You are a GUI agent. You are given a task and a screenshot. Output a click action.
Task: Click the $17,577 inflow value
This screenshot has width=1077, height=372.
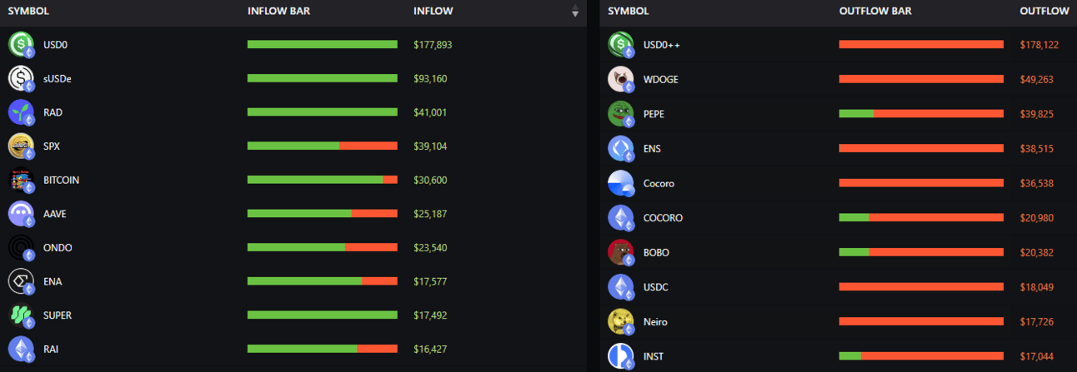[x=430, y=281]
